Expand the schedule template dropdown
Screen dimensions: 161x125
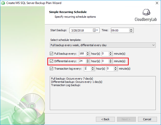103,45
